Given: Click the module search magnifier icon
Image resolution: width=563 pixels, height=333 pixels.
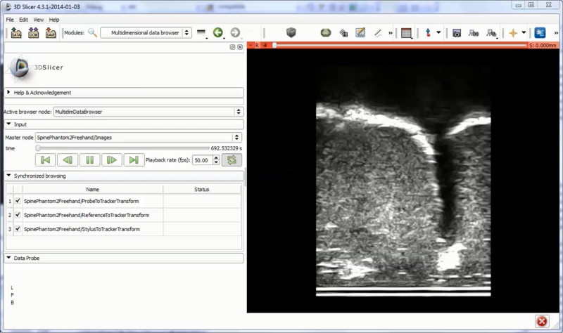Looking at the screenshot, I should click(x=92, y=33).
